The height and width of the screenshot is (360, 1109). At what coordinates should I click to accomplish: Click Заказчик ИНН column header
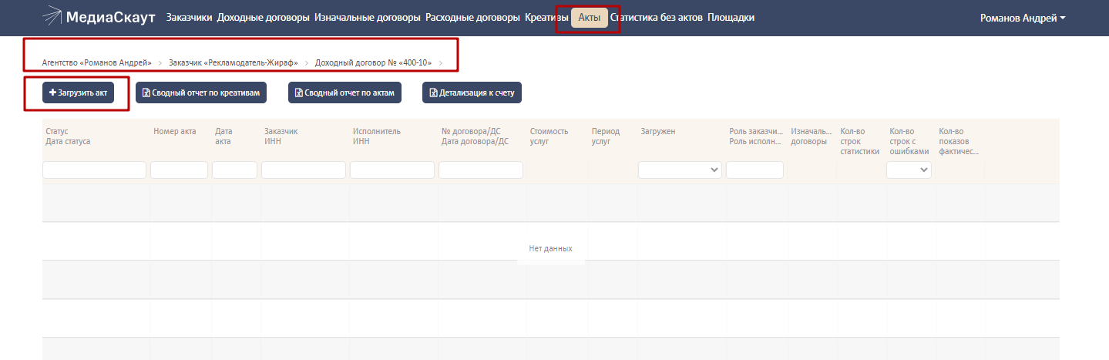281,136
